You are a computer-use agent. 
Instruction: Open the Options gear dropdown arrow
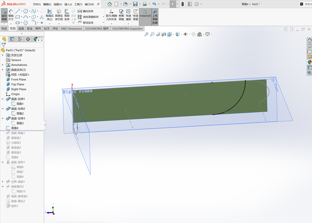201,4
